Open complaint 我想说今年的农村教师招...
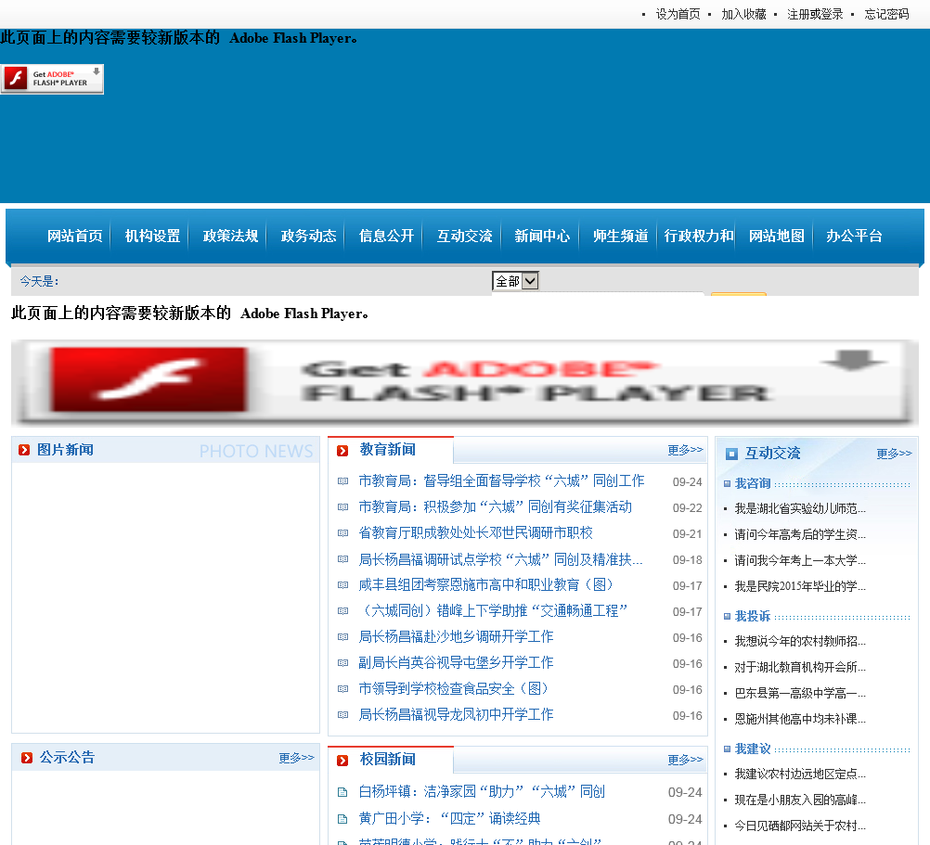930x845 pixels. [800, 642]
